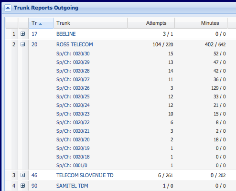The height and width of the screenshot is (191, 236).
Task: Click the Sp/Ch: 0020/27 sub-row
Action: click(73, 79)
